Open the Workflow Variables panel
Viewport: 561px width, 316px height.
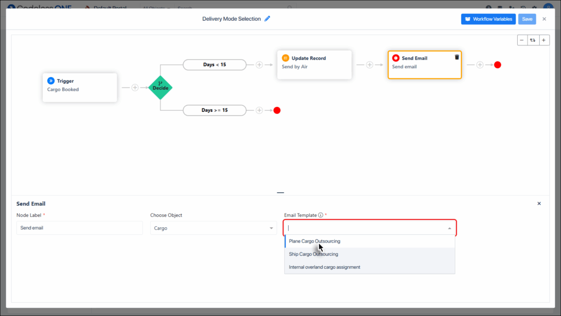[x=488, y=19]
